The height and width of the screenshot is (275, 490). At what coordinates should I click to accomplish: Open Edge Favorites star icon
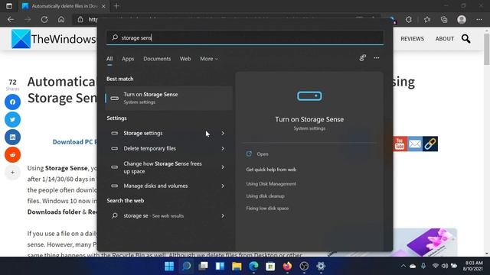click(x=427, y=19)
